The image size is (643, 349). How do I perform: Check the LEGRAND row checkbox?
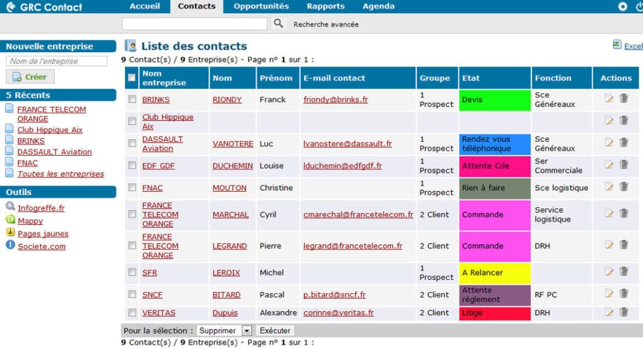click(132, 245)
